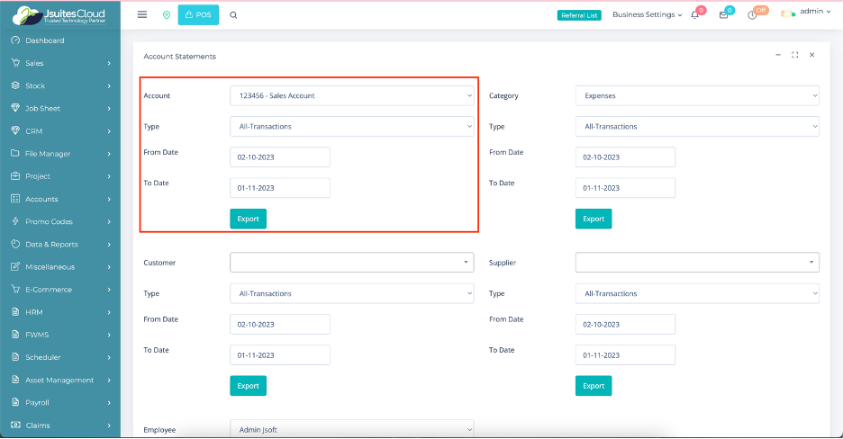
Task: Open the Account dropdown showing Sales Account
Action: tap(351, 95)
